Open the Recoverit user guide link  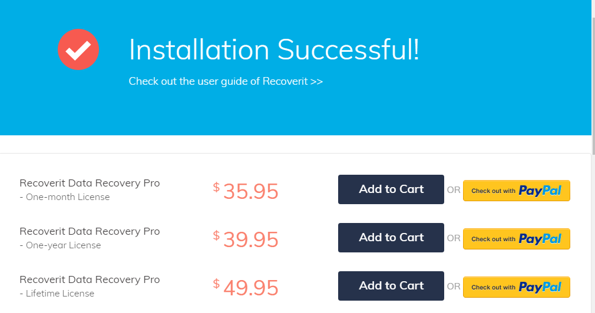(226, 81)
